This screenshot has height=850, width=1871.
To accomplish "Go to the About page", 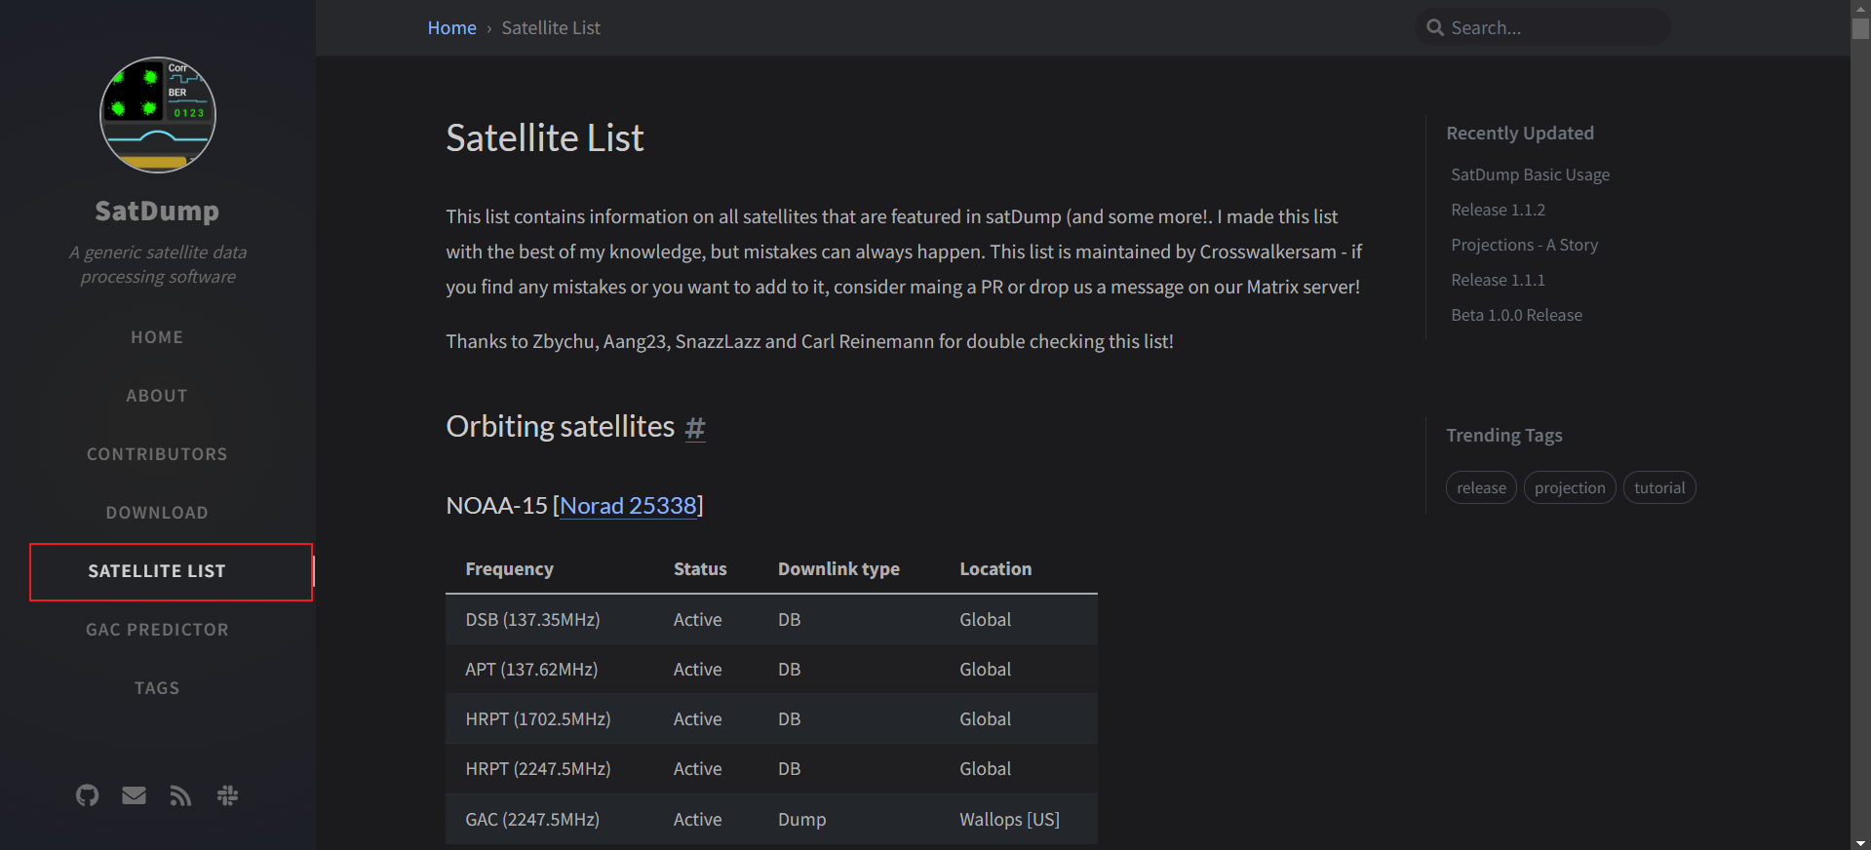I will click(157, 396).
